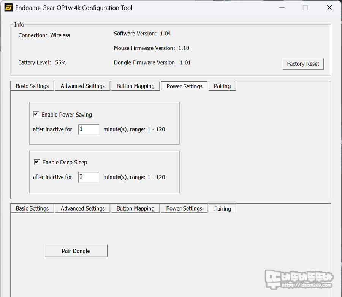Open Advanced Settings tab in upper tab row
The height and width of the screenshot is (297, 342).
click(x=83, y=86)
